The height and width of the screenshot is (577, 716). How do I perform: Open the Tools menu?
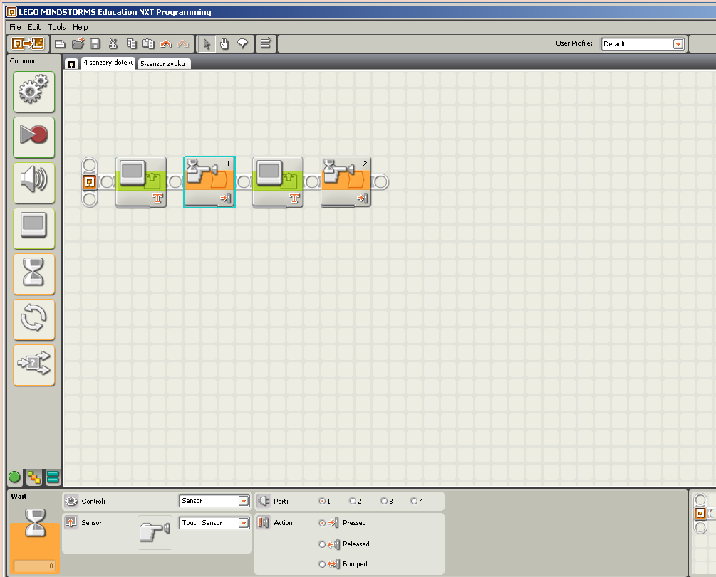(x=57, y=27)
